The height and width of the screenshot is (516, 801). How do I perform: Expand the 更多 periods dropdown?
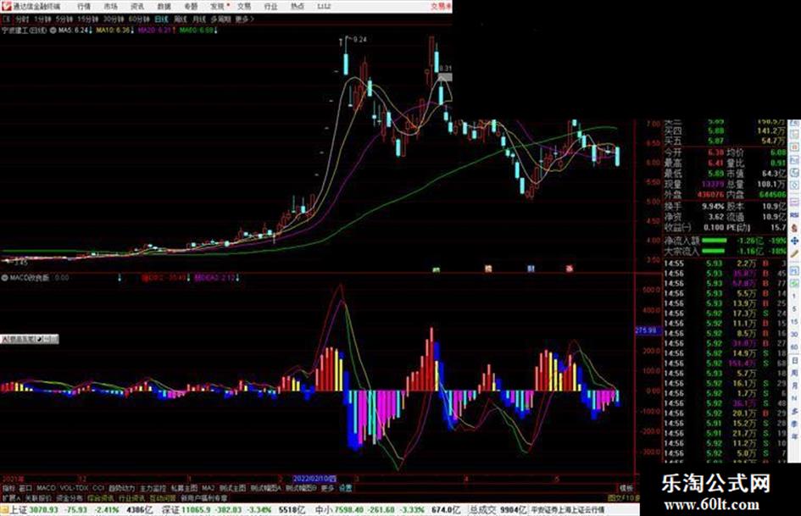tap(245, 19)
